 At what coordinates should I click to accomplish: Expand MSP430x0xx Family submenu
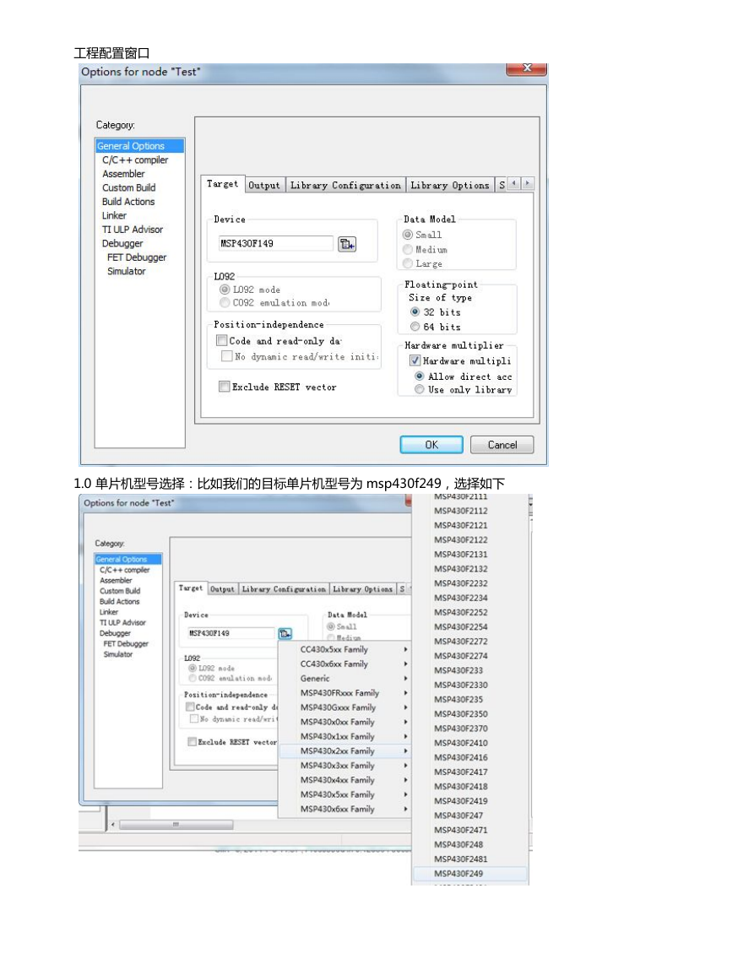click(x=345, y=722)
